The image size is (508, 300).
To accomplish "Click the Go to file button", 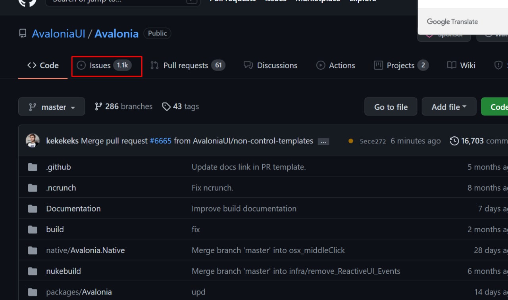I will coord(391,107).
